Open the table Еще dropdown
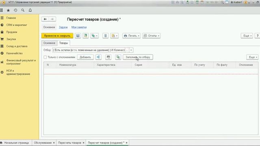Screen dimensions: 260x146 [252, 57]
